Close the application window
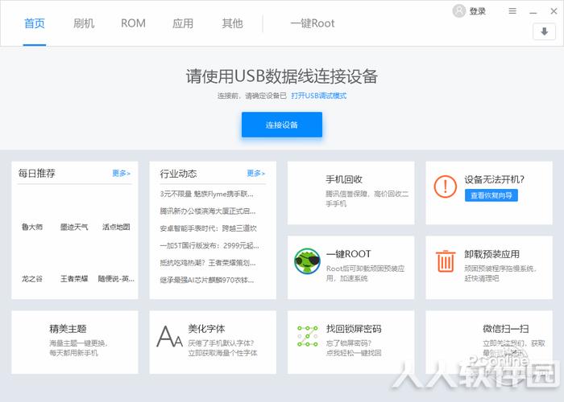Viewport: 564px width, 402px height. click(554, 11)
